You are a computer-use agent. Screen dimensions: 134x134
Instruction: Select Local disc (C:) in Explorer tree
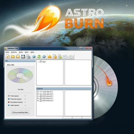[x=48, y=92]
